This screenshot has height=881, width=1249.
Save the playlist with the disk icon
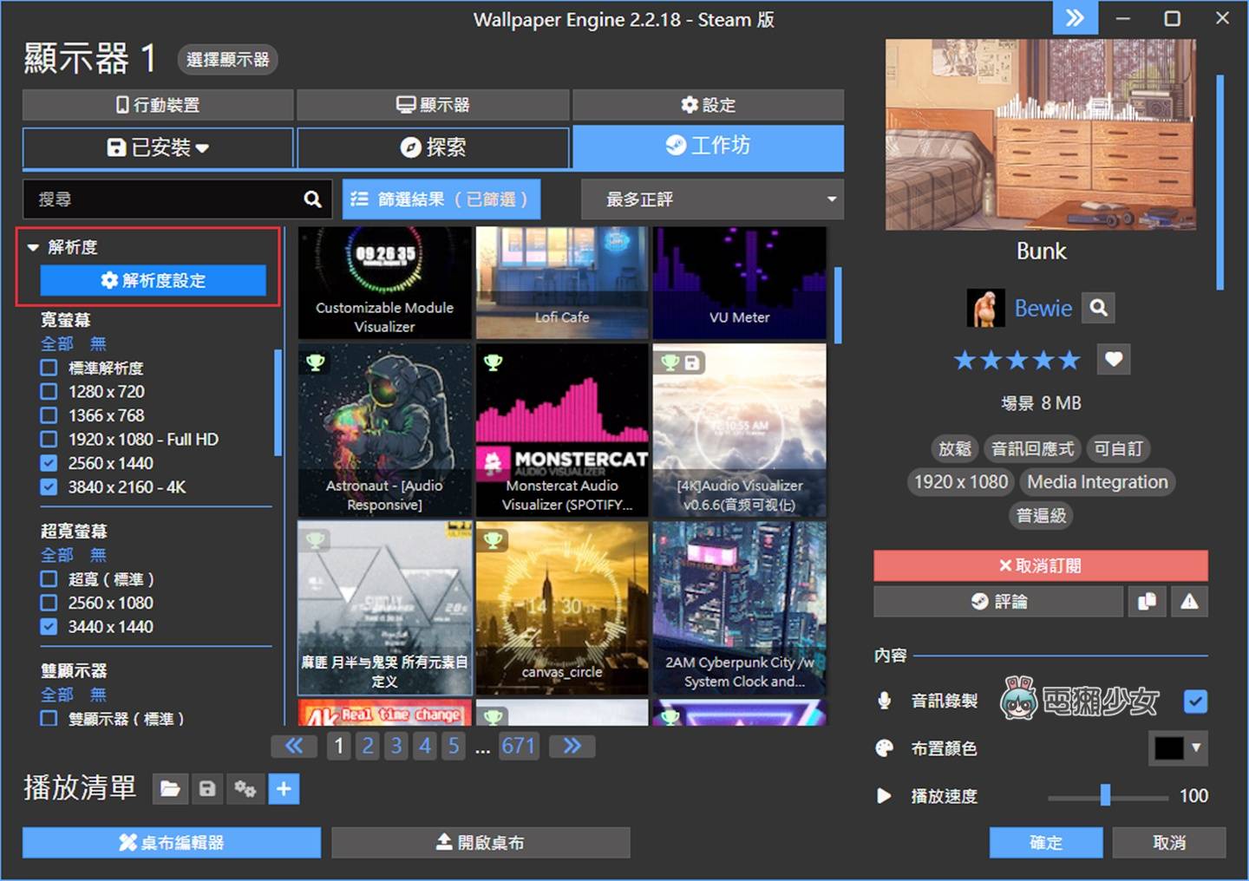point(207,789)
